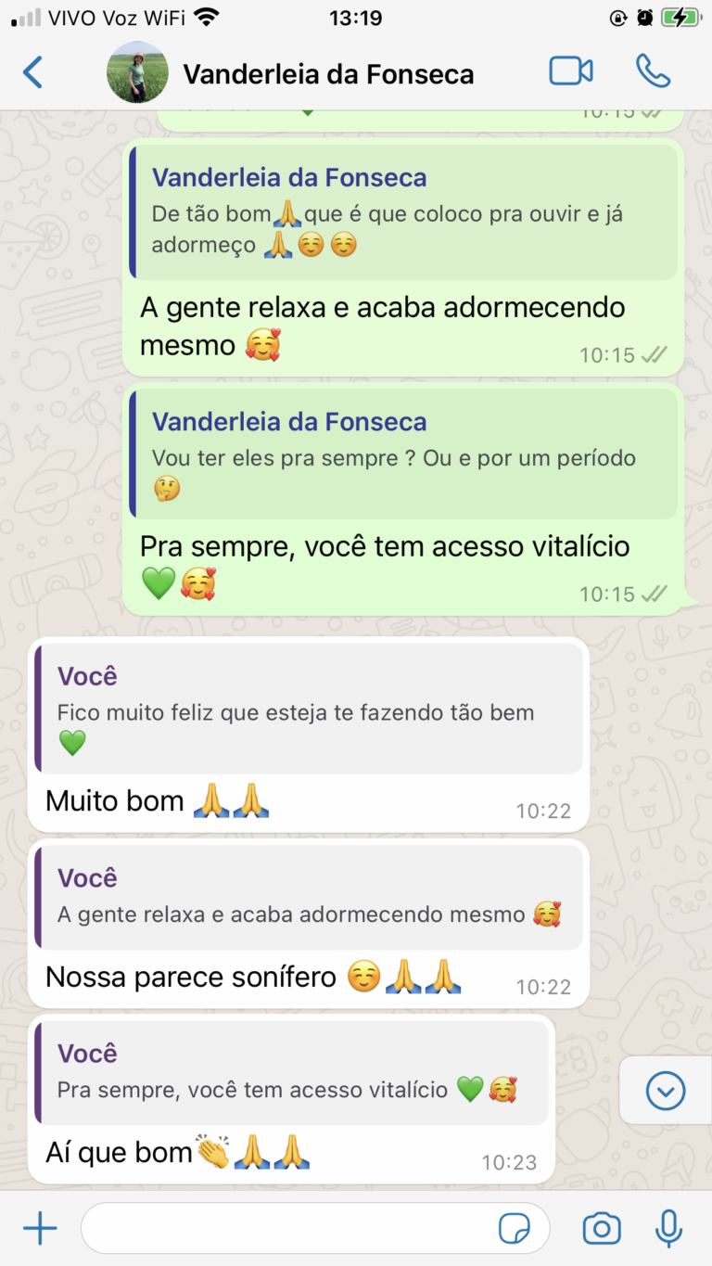Open quoted 'Vou ter eles pra sempre' message

[403, 454]
